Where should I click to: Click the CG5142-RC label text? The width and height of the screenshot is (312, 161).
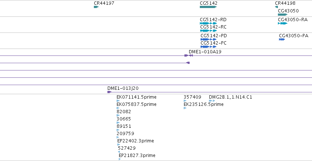[x=213, y=27]
